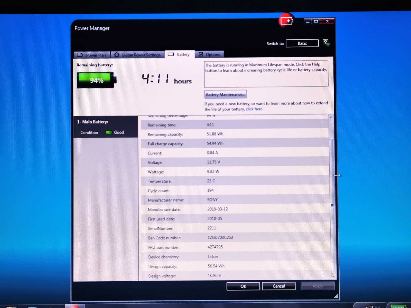This screenshot has height=308, width=411.
Task: Close the Power Manager window
Action: coord(327,21)
